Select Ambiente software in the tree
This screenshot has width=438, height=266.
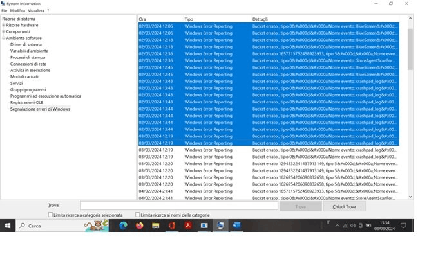24,38
